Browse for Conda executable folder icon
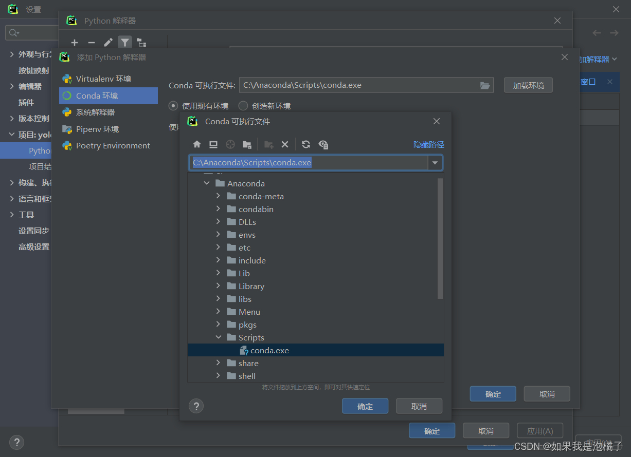Viewport: 631px width, 457px height. (x=485, y=85)
